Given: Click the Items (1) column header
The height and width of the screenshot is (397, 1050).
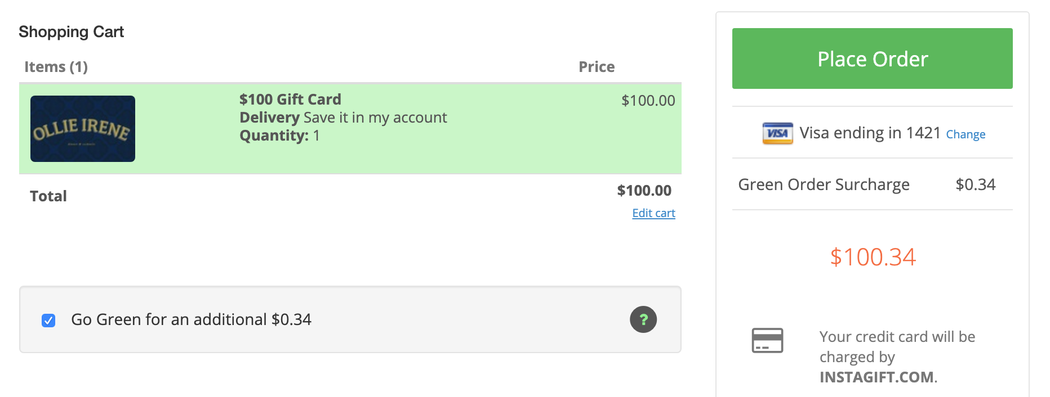Looking at the screenshot, I should pos(56,67).
